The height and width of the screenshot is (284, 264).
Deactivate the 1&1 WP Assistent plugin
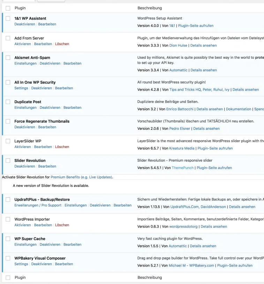tap(25, 24)
